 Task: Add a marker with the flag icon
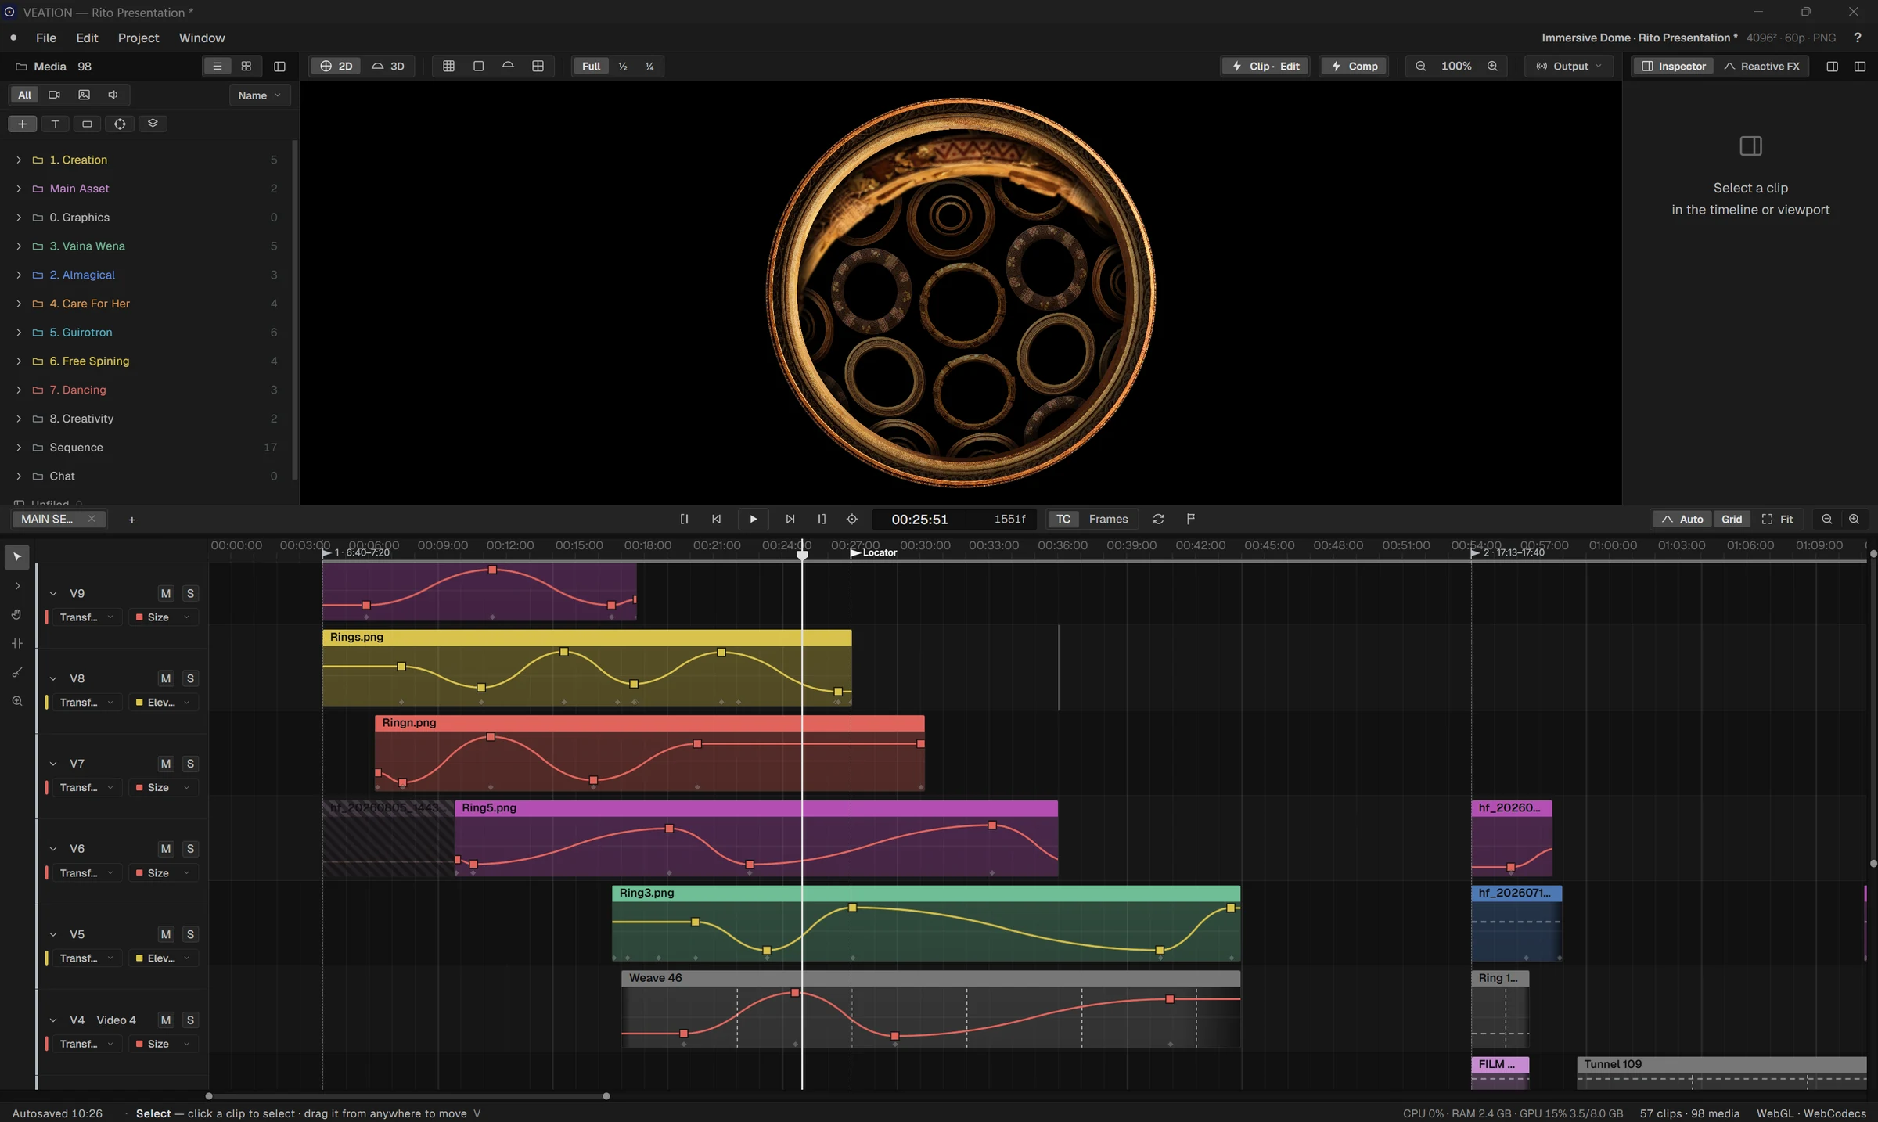(x=1191, y=519)
